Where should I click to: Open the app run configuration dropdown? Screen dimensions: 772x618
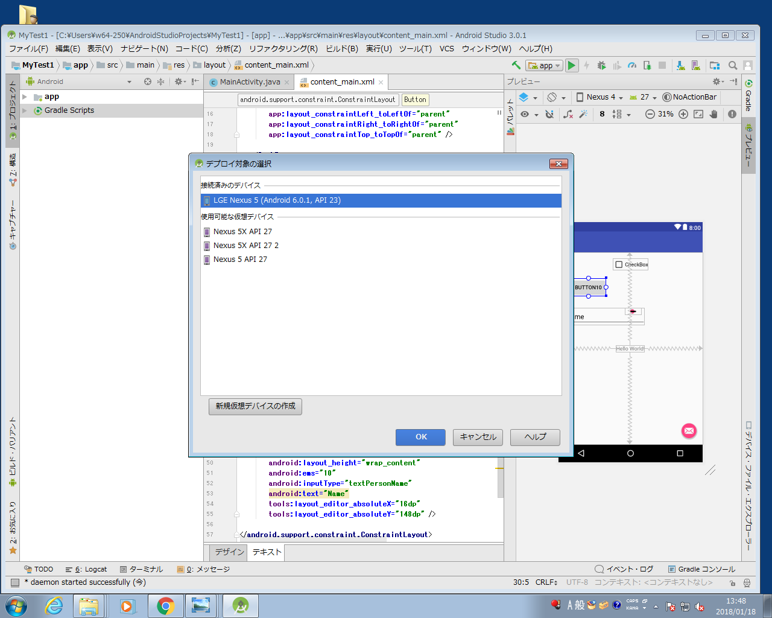(544, 65)
